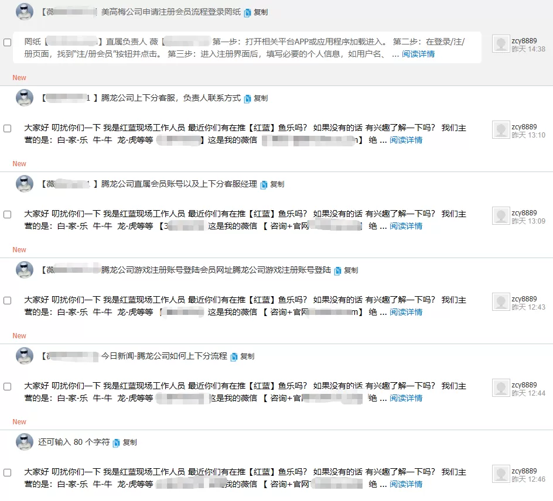Click the red New label under the first message
Image resolution: width=553 pixels, height=501 pixels.
point(19,77)
